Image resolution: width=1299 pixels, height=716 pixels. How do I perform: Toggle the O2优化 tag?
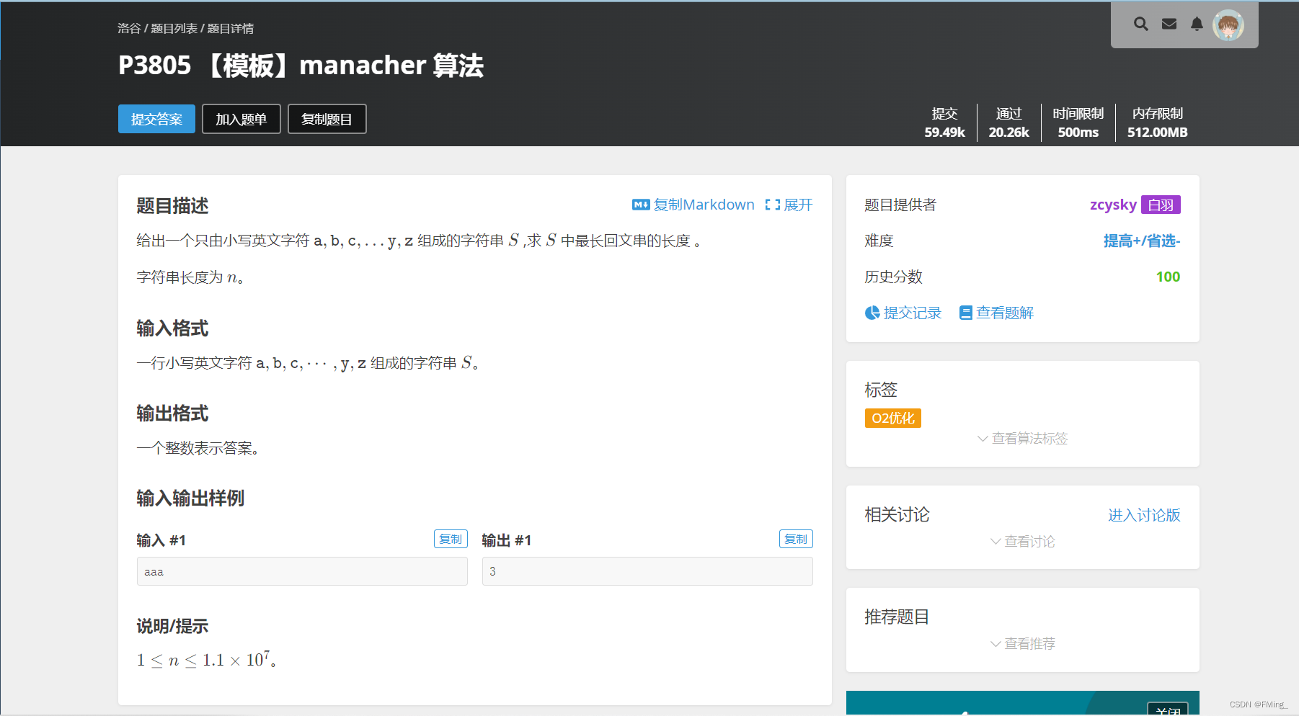[892, 418]
